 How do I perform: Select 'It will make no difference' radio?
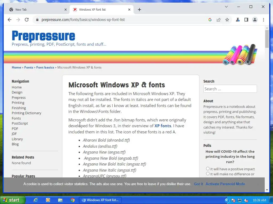(x=208, y=174)
